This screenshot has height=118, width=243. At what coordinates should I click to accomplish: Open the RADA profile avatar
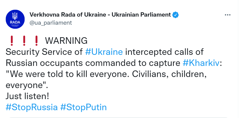click(x=15, y=19)
